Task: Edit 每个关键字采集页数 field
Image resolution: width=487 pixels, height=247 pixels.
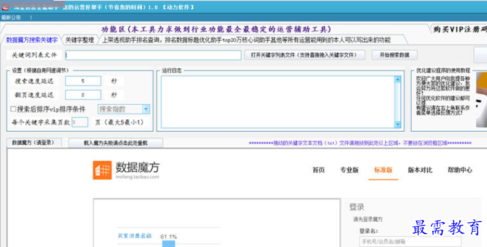Action: point(79,122)
